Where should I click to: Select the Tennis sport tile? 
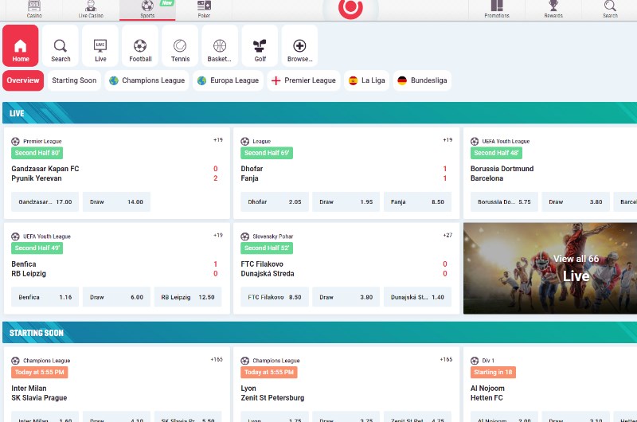pyautogui.click(x=180, y=45)
